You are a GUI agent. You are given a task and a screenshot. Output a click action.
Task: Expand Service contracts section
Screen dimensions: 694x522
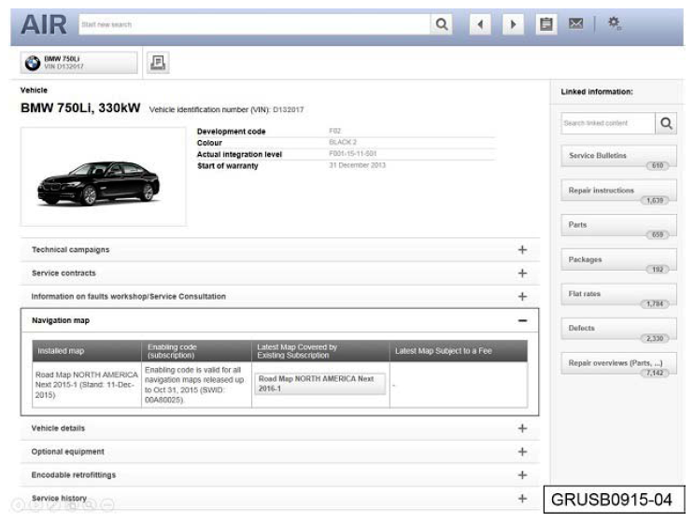point(279,274)
